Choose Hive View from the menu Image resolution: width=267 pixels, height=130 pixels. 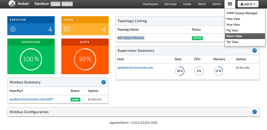(233, 25)
